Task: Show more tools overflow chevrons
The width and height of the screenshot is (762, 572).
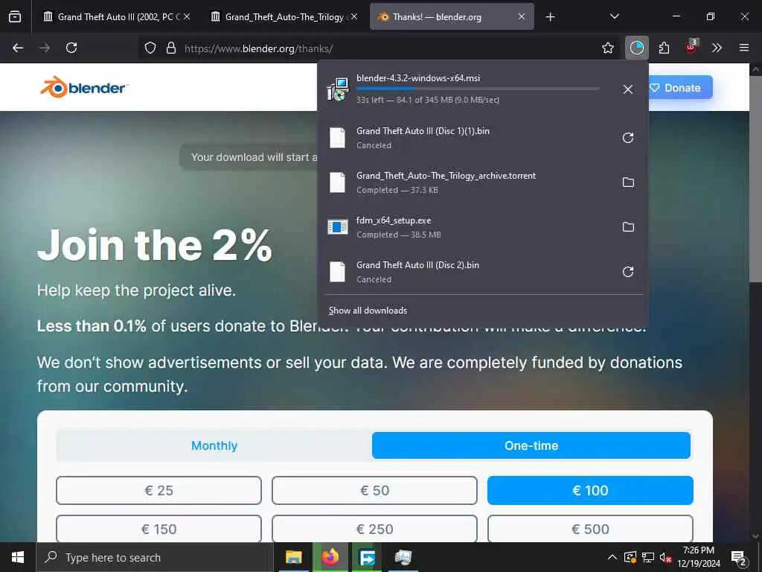Action: click(717, 48)
